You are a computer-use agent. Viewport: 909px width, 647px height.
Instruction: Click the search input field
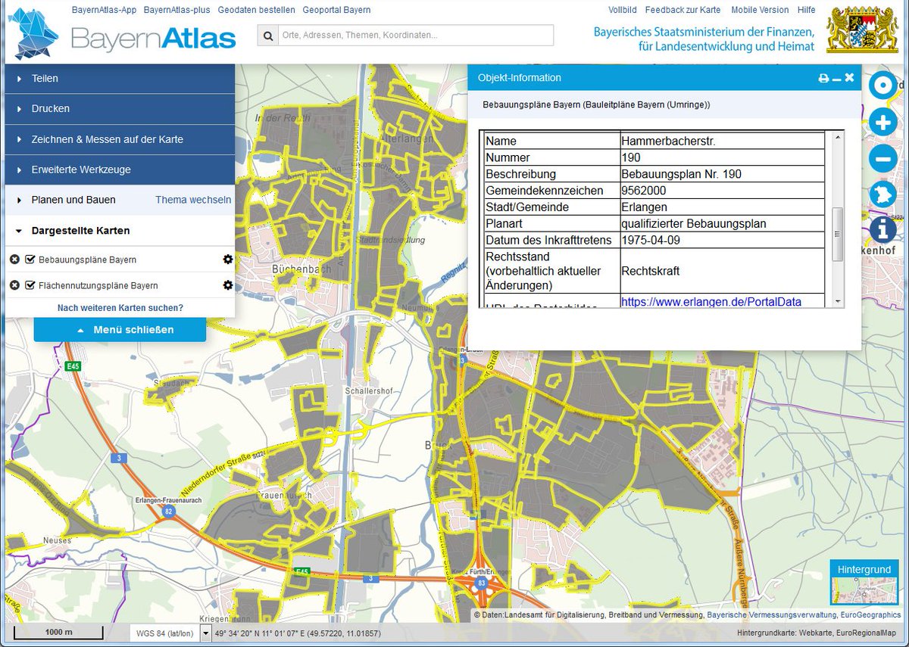pos(416,35)
